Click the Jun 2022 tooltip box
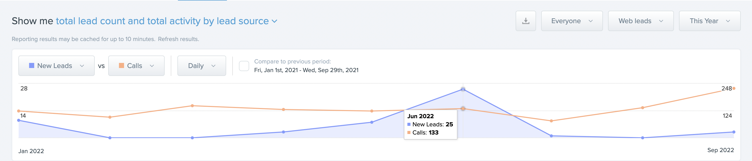 [x=430, y=124]
